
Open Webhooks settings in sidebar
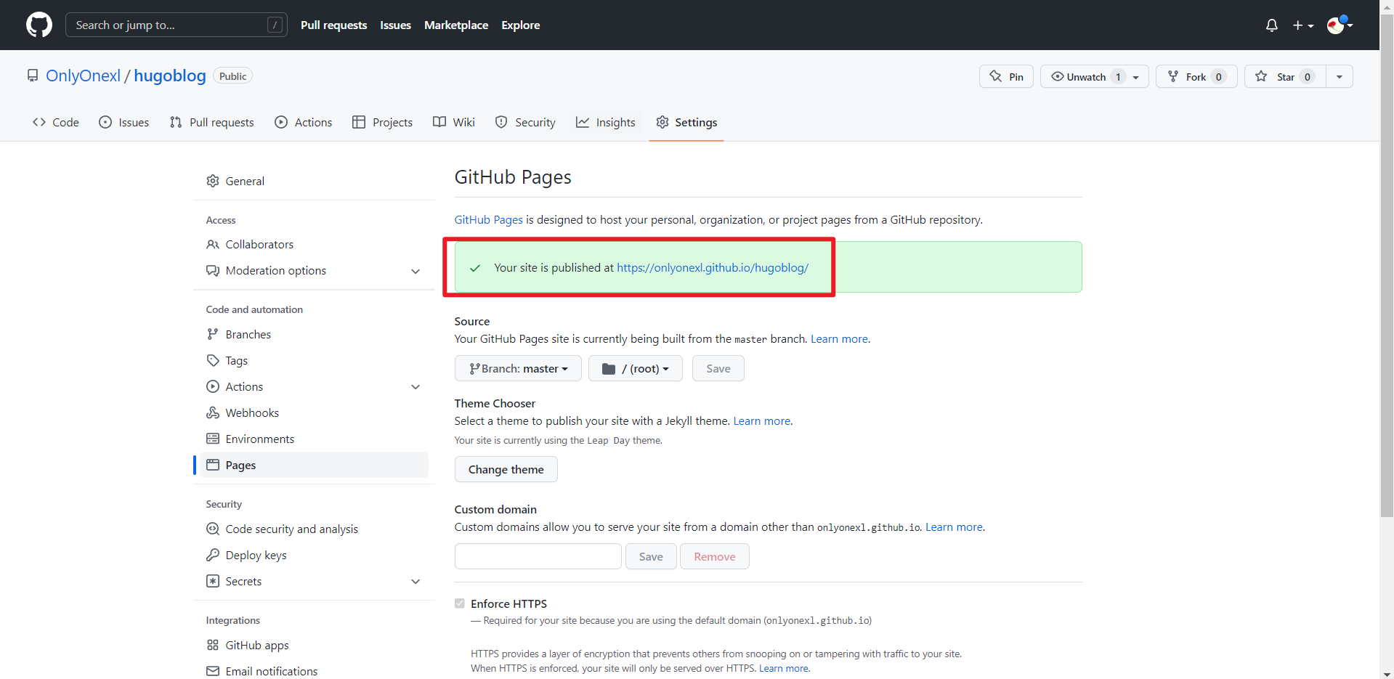point(251,412)
